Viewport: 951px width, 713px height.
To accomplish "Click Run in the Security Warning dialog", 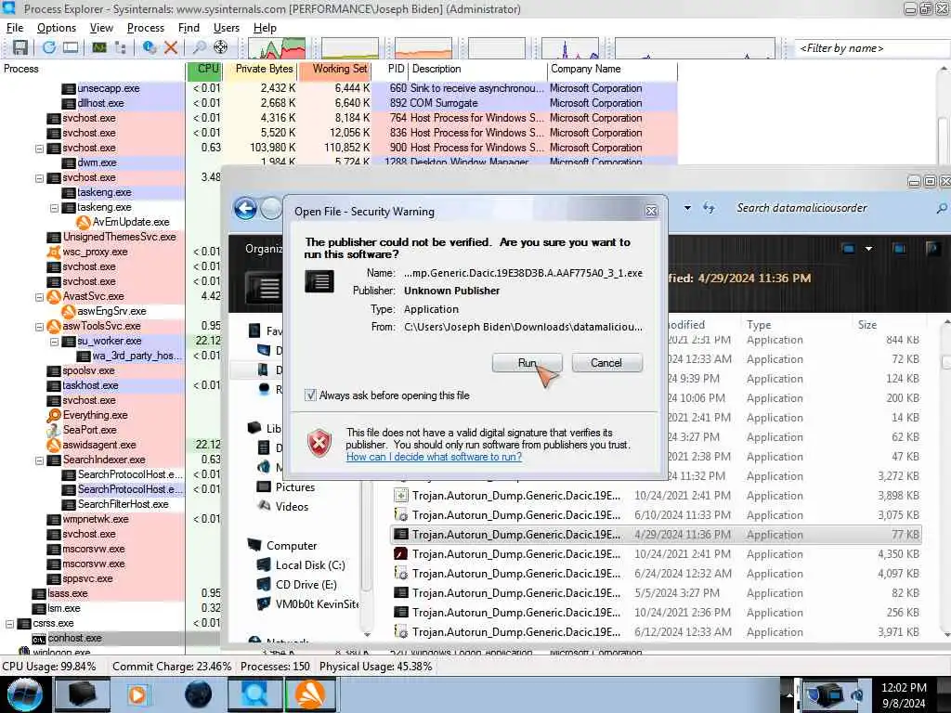I will 528,363.
